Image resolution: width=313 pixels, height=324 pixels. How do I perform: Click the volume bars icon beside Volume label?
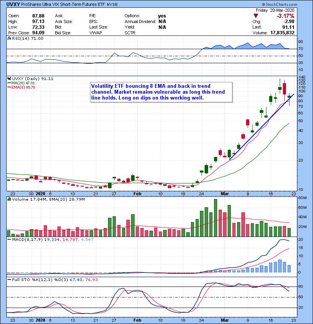click(9, 199)
